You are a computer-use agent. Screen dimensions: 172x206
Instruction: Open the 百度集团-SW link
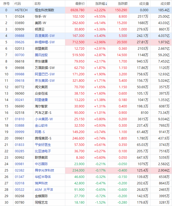pyautogui.click(x=45, y=36)
